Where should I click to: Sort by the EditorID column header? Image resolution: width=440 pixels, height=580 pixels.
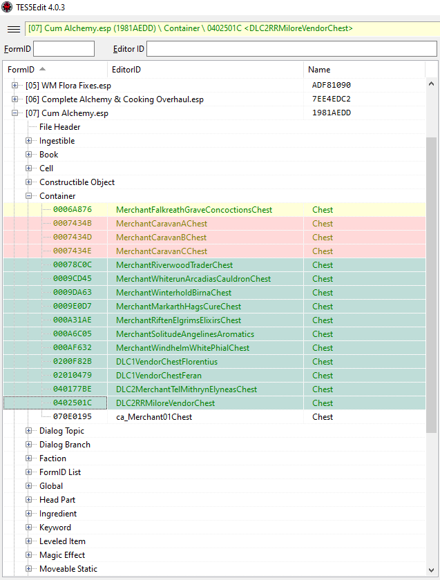pyautogui.click(x=206, y=70)
